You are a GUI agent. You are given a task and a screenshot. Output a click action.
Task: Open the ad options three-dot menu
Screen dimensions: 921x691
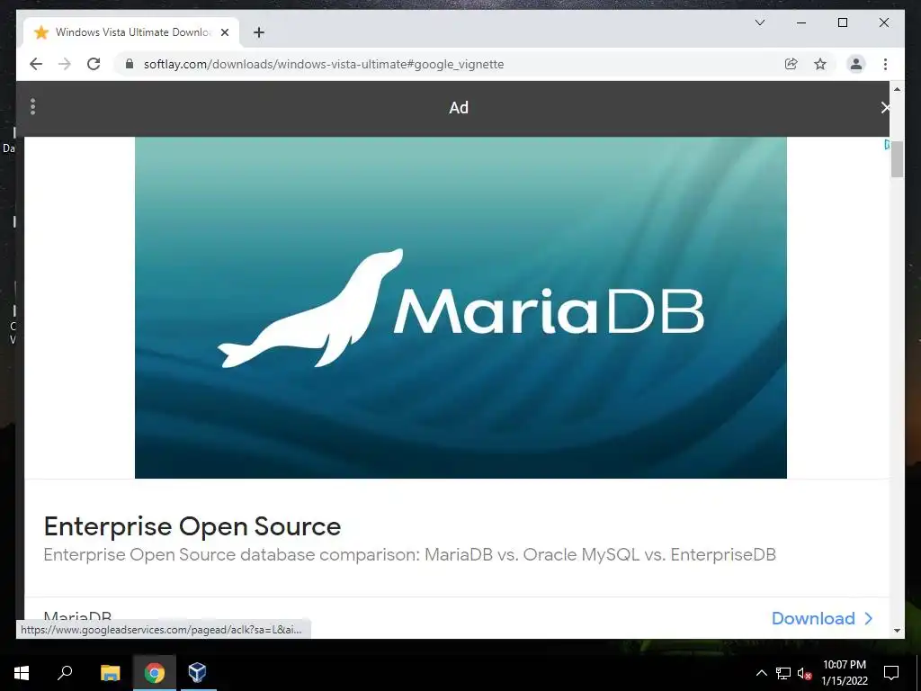(x=33, y=107)
